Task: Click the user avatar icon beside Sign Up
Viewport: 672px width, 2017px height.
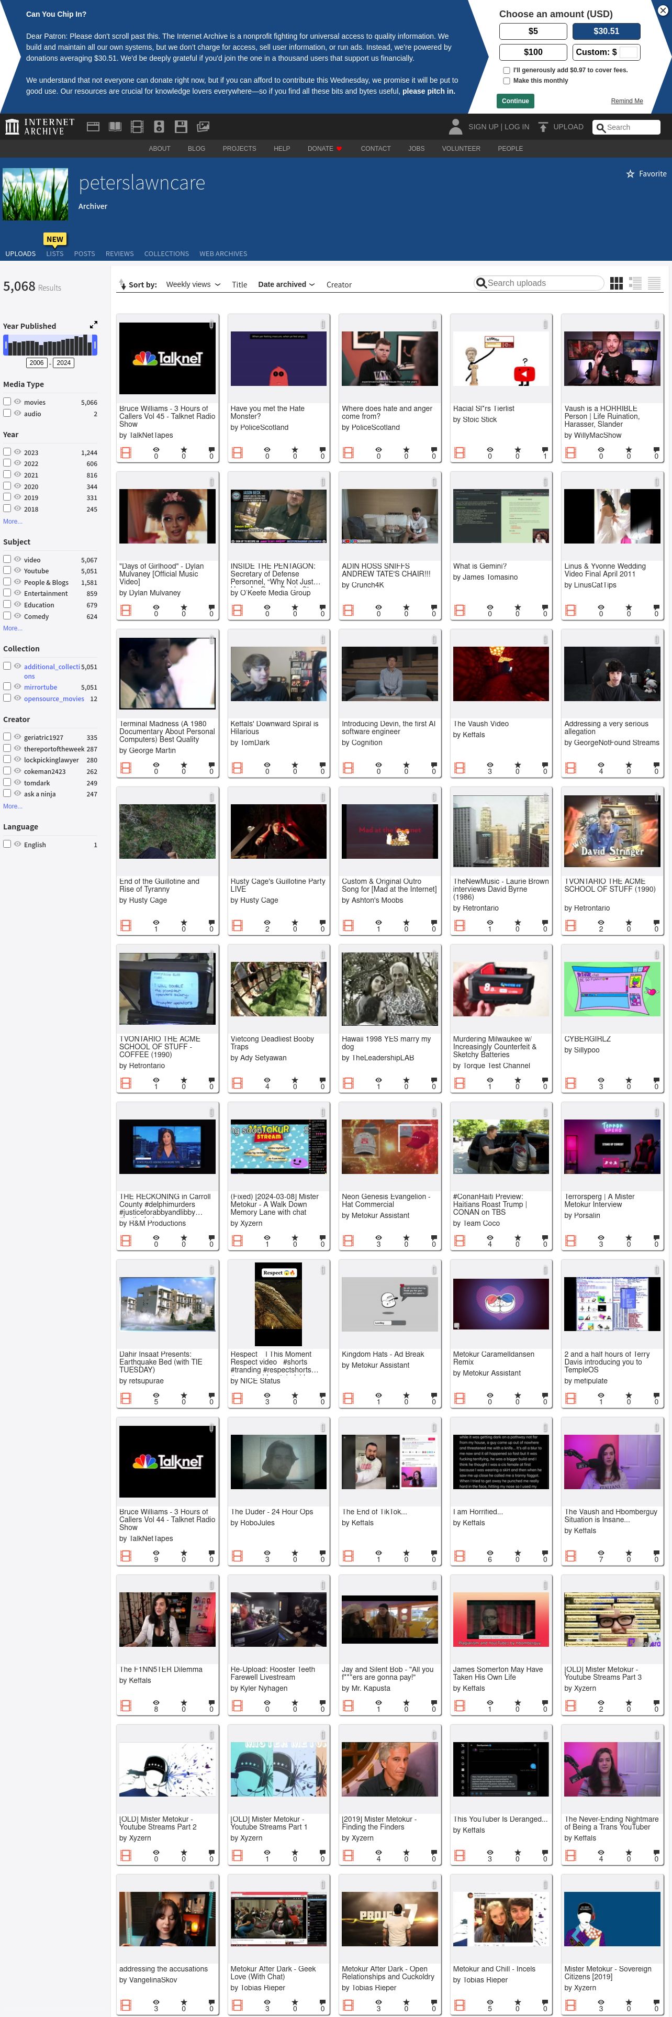Action: [455, 127]
